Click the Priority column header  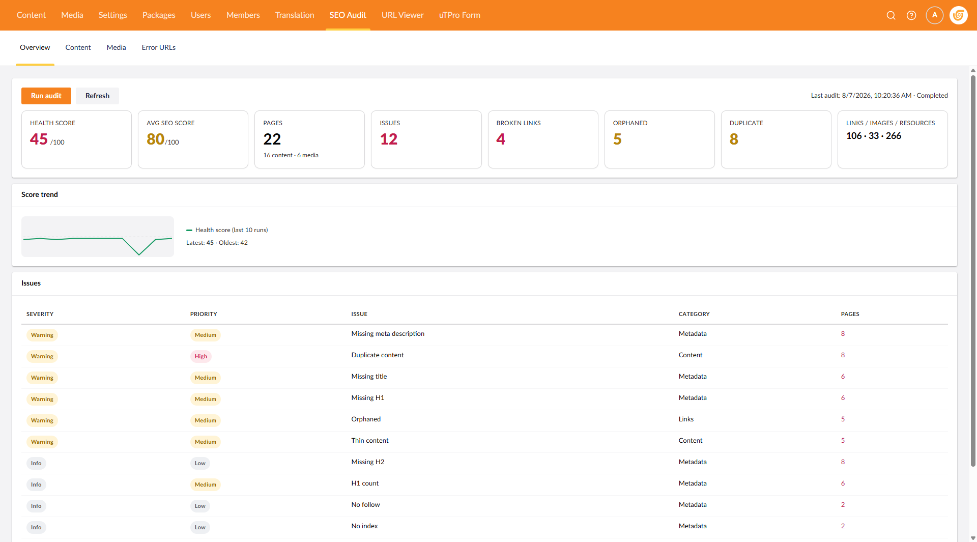point(204,314)
